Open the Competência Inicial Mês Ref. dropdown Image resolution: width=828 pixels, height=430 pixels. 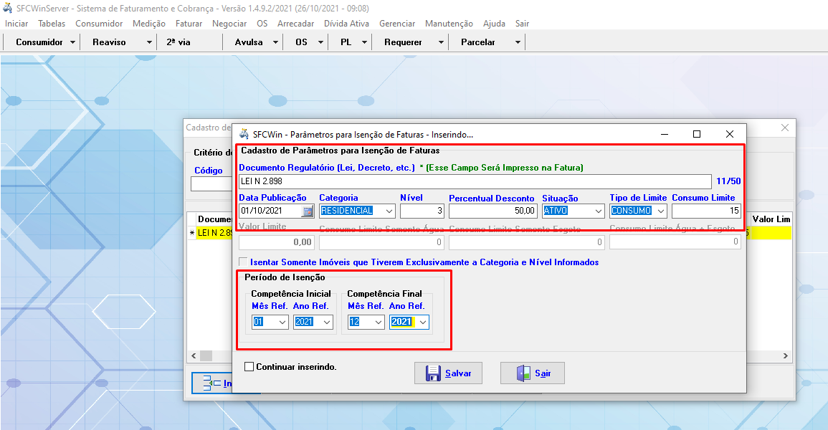coord(282,322)
